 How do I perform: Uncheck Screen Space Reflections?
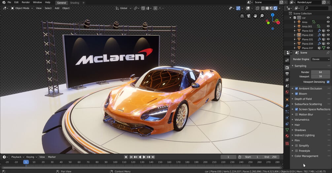[296, 109]
